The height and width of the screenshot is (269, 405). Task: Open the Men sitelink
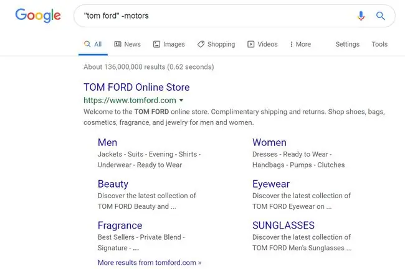107,142
